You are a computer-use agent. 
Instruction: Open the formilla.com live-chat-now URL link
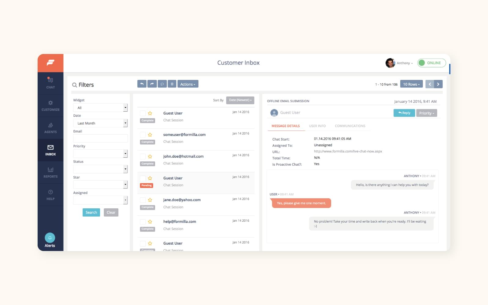[348, 151]
